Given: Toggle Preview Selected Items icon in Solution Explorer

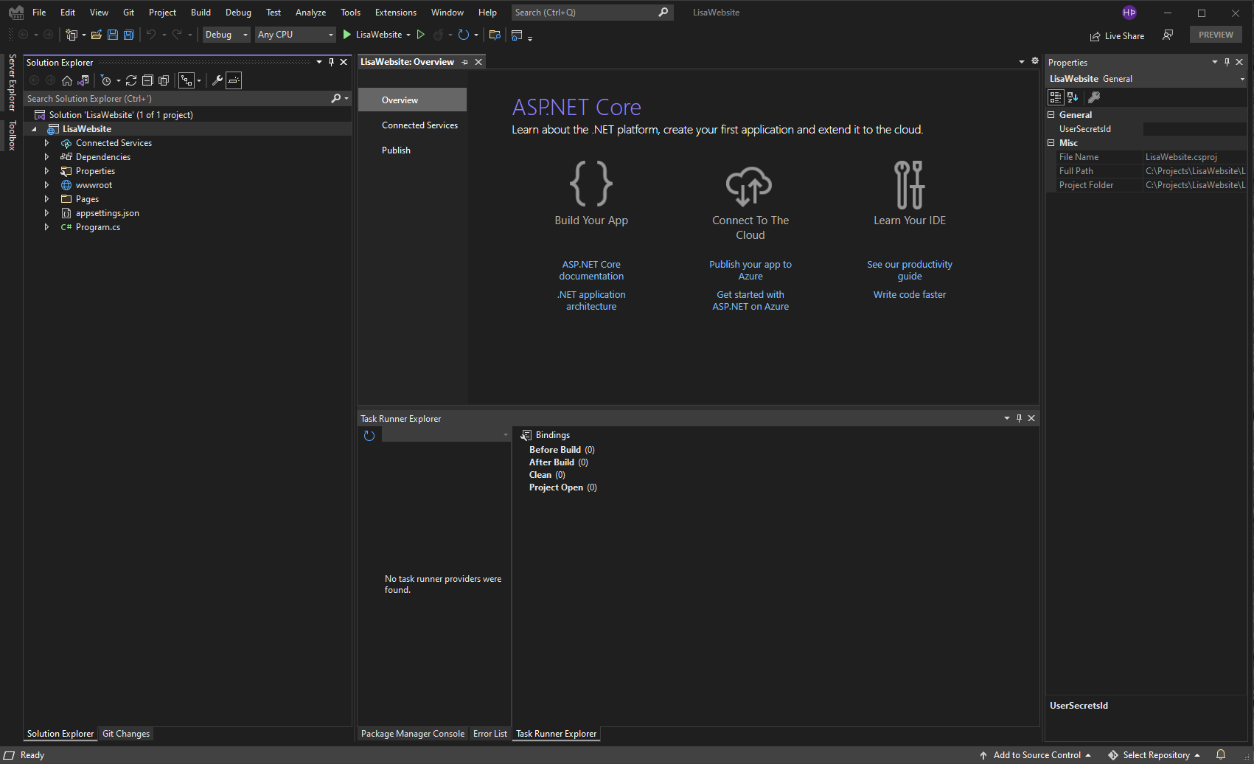Looking at the screenshot, I should pyautogui.click(x=234, y=80).
